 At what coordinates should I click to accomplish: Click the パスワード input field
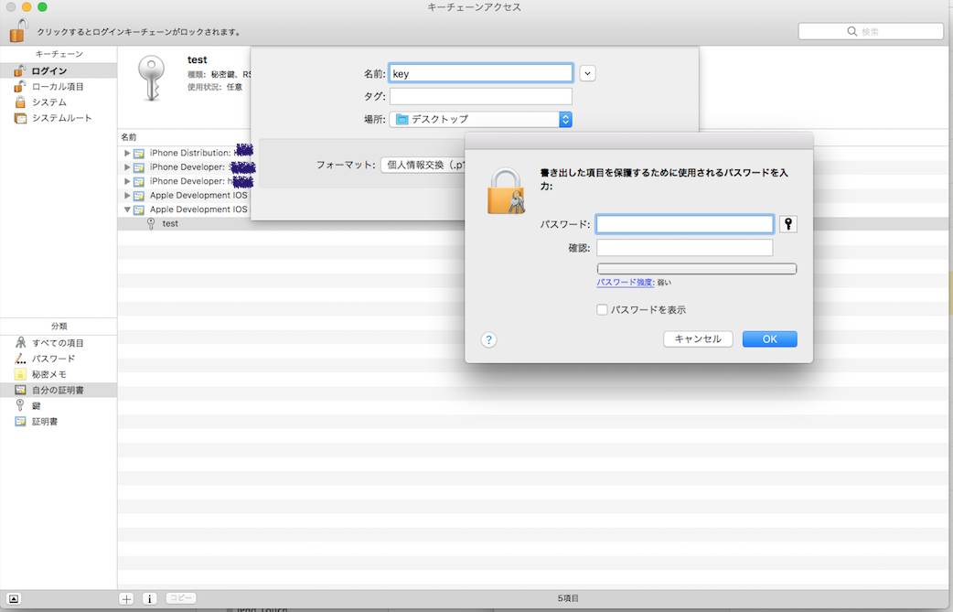[685, 224]
